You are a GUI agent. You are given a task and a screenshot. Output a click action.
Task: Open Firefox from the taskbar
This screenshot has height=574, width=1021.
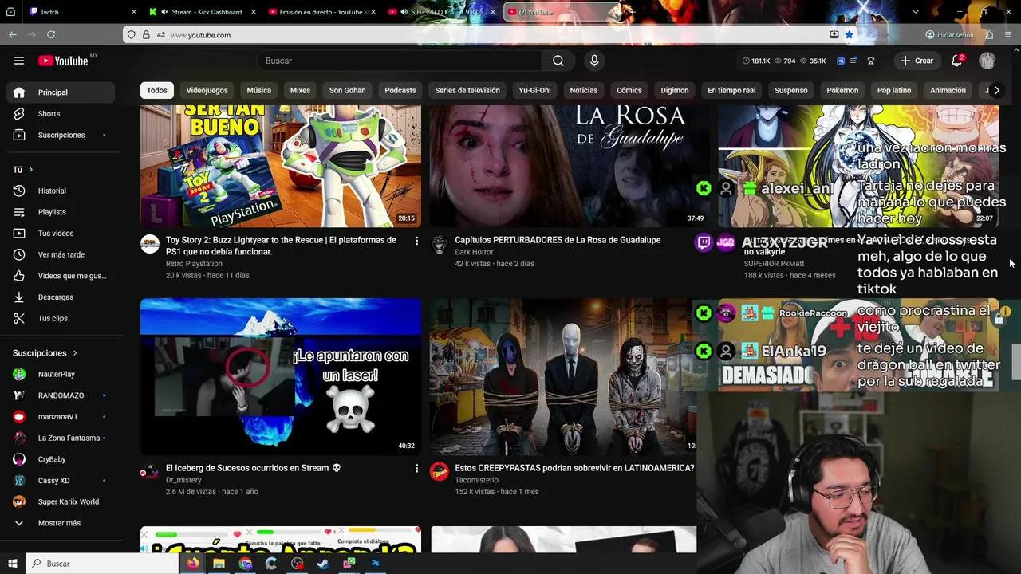coord(193,564)
